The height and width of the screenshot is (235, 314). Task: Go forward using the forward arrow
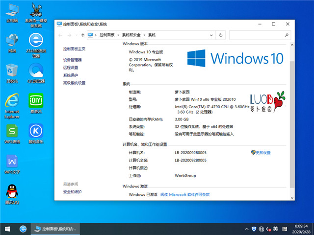(69, 35)
